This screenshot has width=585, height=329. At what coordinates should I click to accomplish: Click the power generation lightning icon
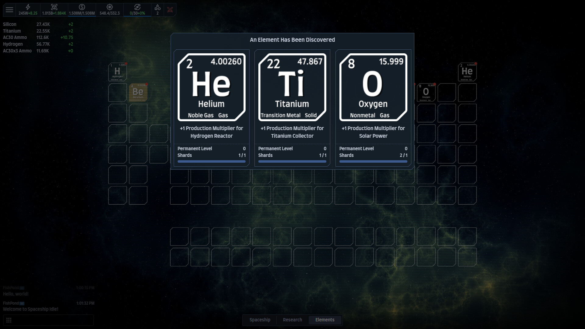28,7
